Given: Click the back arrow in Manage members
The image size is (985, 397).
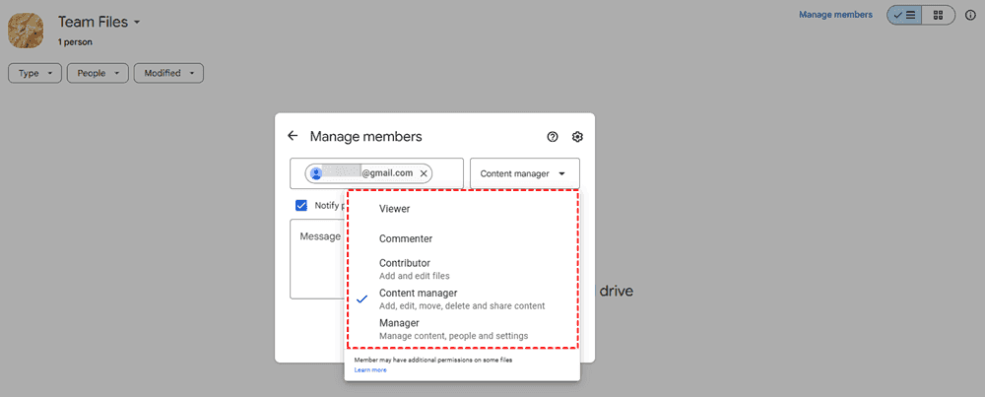Looking at the screenshot, I should pyautogui.click(x=293, y=136).
